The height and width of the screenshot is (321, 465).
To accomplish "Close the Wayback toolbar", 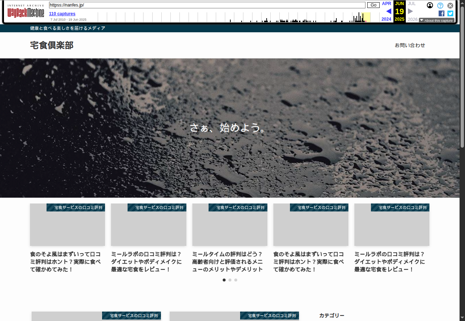I will (x=450, y=5).
